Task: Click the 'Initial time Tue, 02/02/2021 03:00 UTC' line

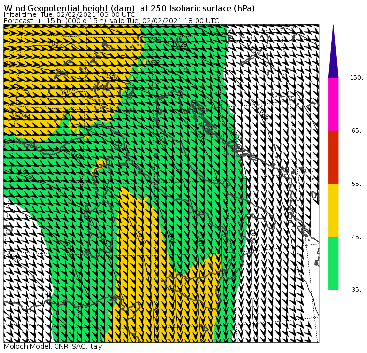Action: 69,15
